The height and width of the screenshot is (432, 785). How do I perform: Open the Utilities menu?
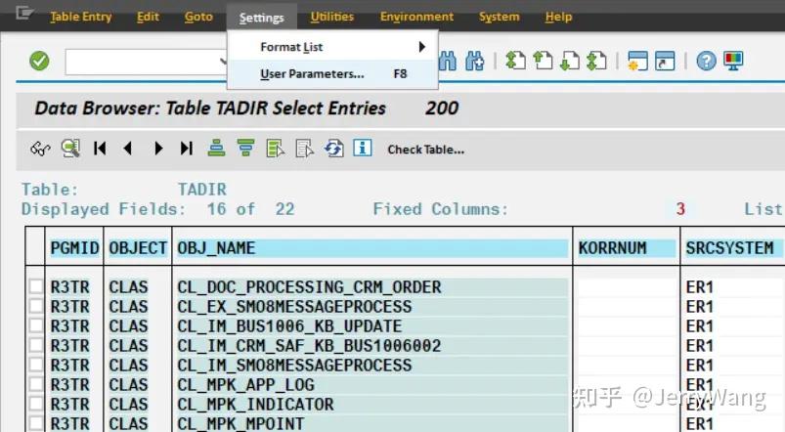[332, 17]
